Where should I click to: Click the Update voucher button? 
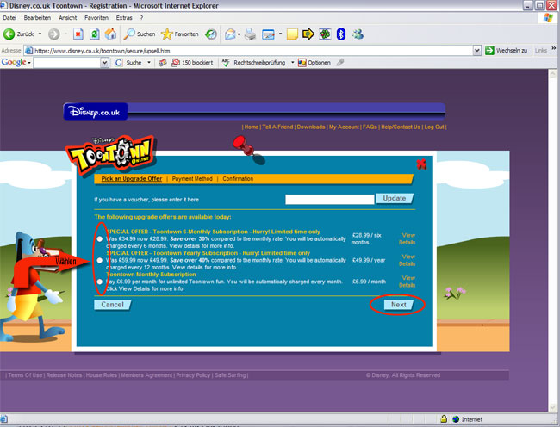[x=395, y=198]
